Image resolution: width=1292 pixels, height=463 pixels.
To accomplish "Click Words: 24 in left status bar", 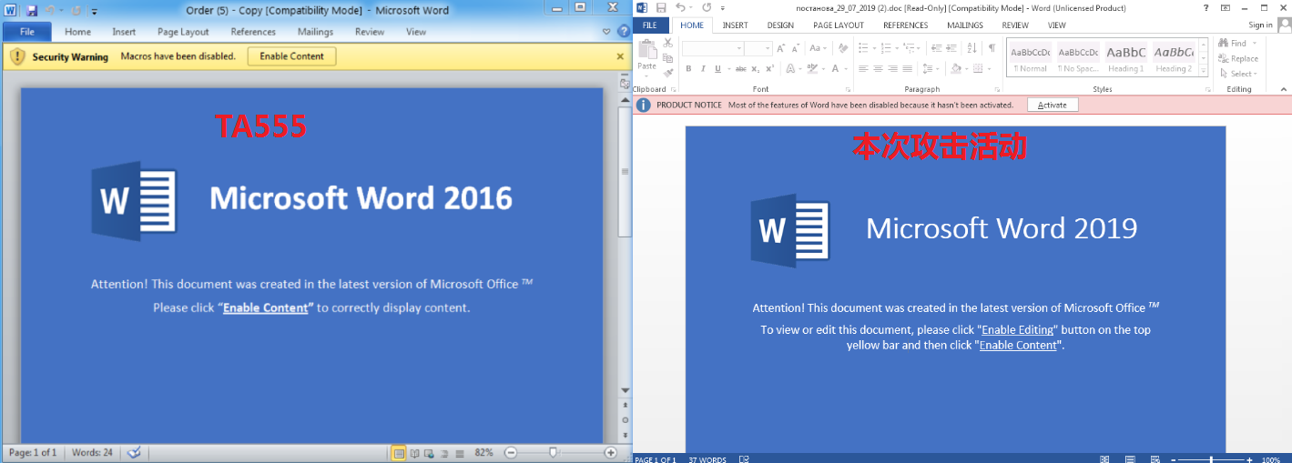I will (x=92, y=452).
